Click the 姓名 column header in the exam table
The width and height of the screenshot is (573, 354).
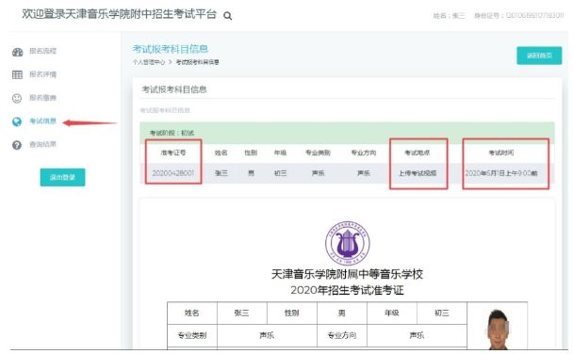[221, 153]
